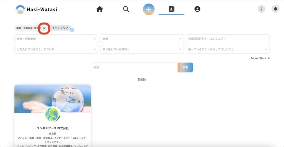Open the help question mark icon
The image size is (284, 147).
point(261,9)
